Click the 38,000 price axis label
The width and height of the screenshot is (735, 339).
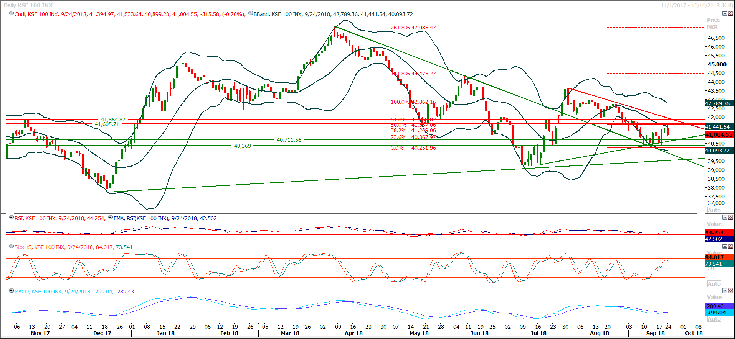tap(716, 188)
